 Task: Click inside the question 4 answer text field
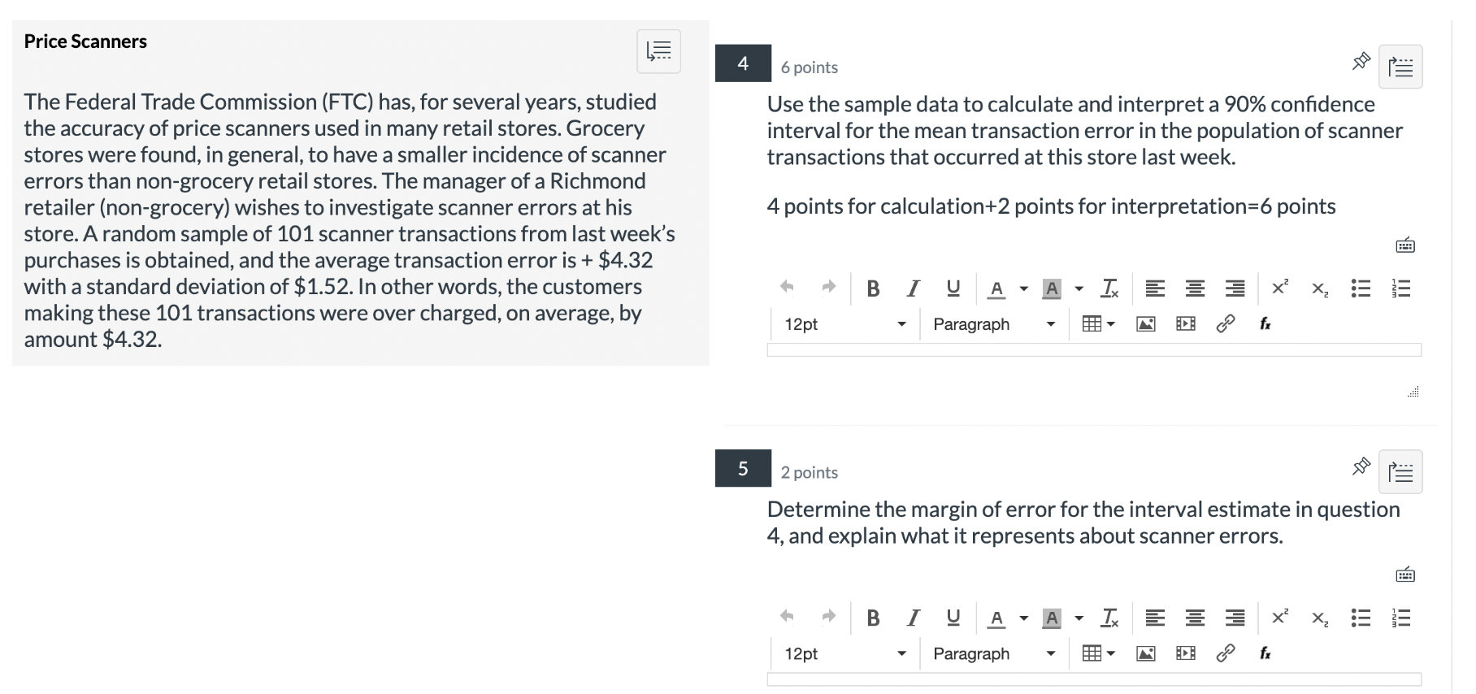click(1093, 349)
